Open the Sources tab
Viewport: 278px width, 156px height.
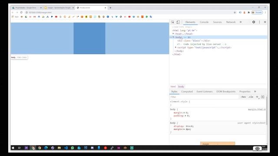pyautogui.click(x=217, y=22)
